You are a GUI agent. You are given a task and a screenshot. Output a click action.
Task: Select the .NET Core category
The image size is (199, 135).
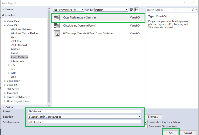(17, 41)
